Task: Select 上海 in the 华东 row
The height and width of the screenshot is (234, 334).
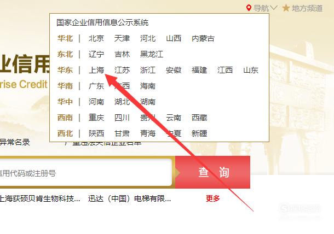Action: pyautogui.click(x=96, y=70)
